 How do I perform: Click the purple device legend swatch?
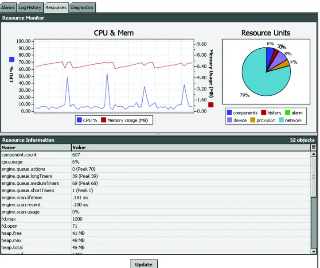click(x=230, y=120)
